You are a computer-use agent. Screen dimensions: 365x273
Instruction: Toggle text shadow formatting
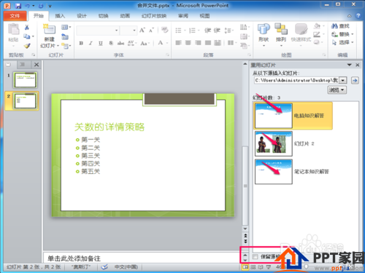[111, 43]
